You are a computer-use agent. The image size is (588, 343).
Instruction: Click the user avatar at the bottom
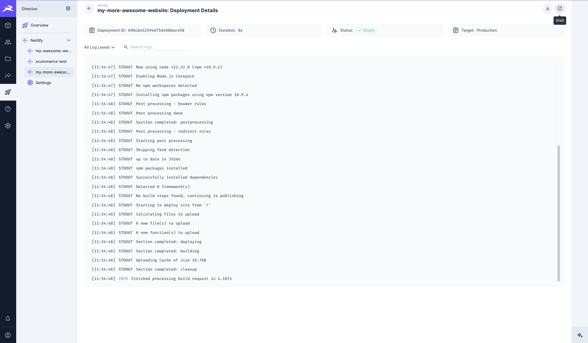[8, 335]
